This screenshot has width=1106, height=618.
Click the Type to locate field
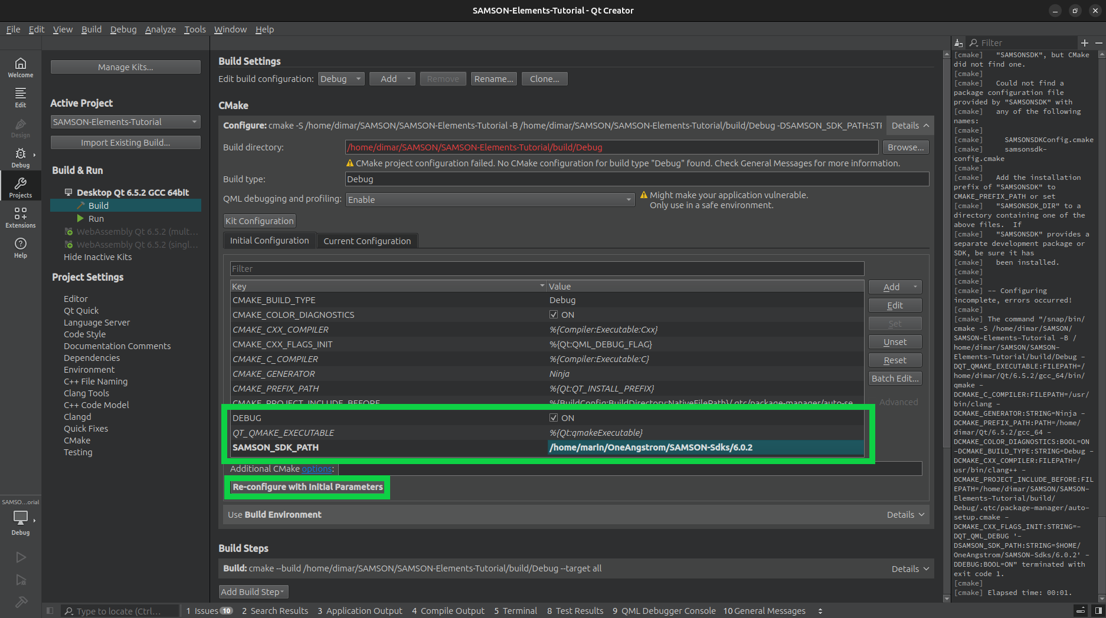[118, 610]
